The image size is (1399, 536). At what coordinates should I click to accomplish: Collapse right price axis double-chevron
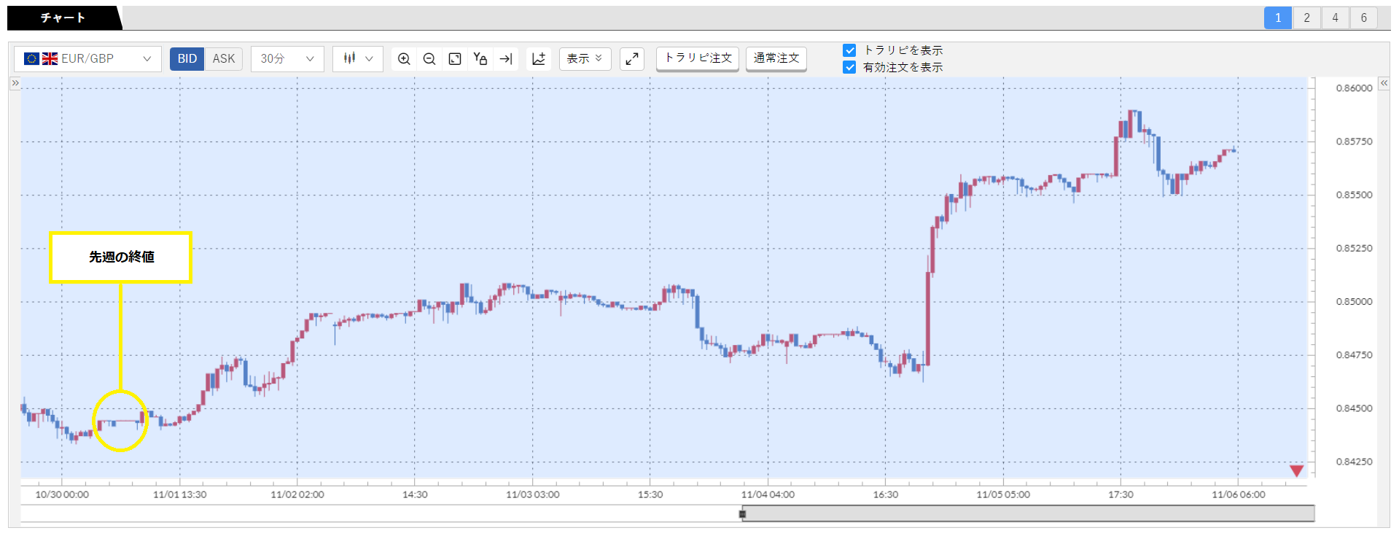click(1384, 83)
